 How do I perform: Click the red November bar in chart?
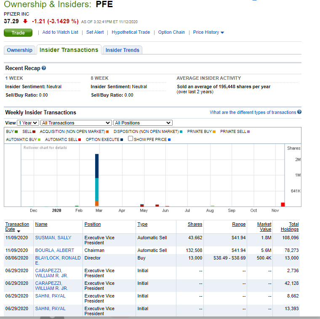tap(283, 205)
